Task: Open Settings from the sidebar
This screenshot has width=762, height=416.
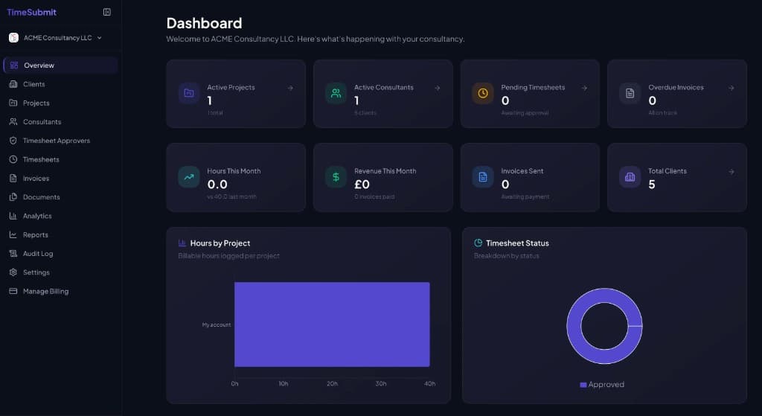Action: 60,272
